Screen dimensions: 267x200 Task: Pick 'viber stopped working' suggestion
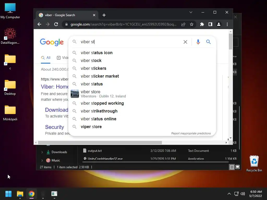click(142, 103)
